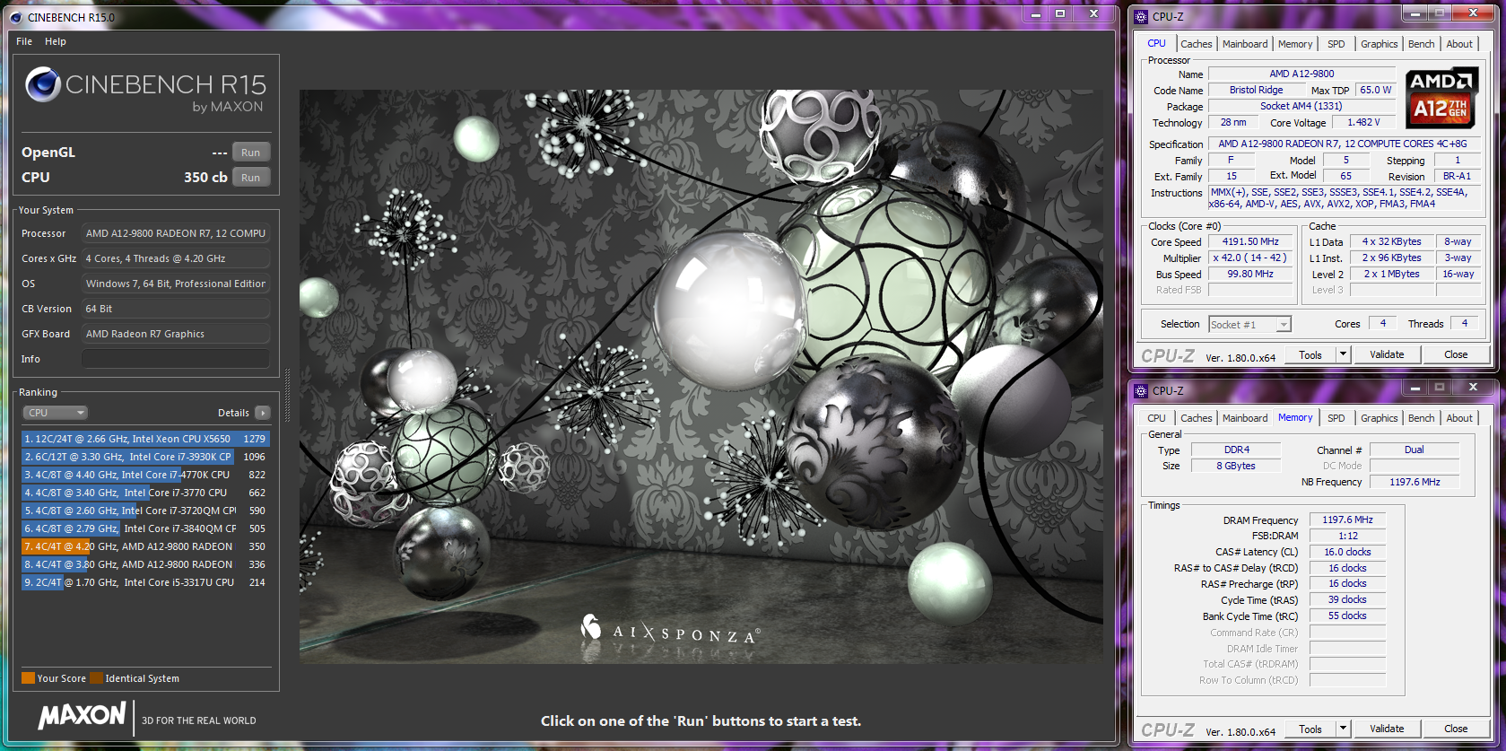
Task: Select ranking row Intel Core i5-3317U
Action: pyautogui.click(x=145, y=582)
